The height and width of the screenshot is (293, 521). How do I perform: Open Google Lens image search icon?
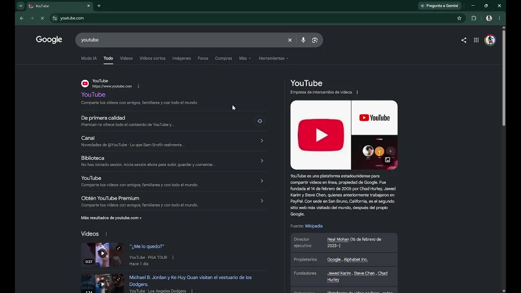coord(315,40)
